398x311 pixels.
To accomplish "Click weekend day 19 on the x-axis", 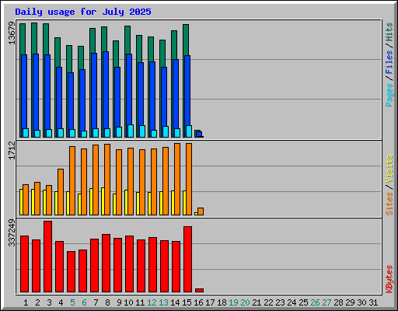I will tap(233, 302).
